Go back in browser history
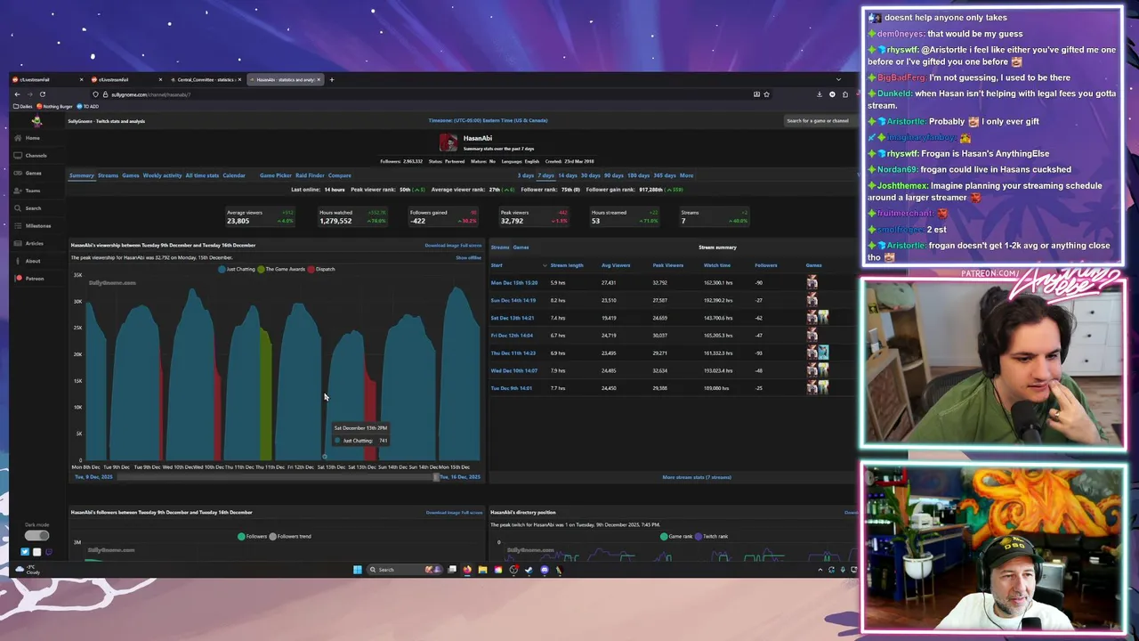 pyautogui.click(x=17, y=93)
